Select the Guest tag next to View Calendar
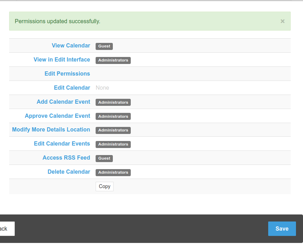Screen dimensions: 303x244 pyautogui.click(x=104, y=46)
